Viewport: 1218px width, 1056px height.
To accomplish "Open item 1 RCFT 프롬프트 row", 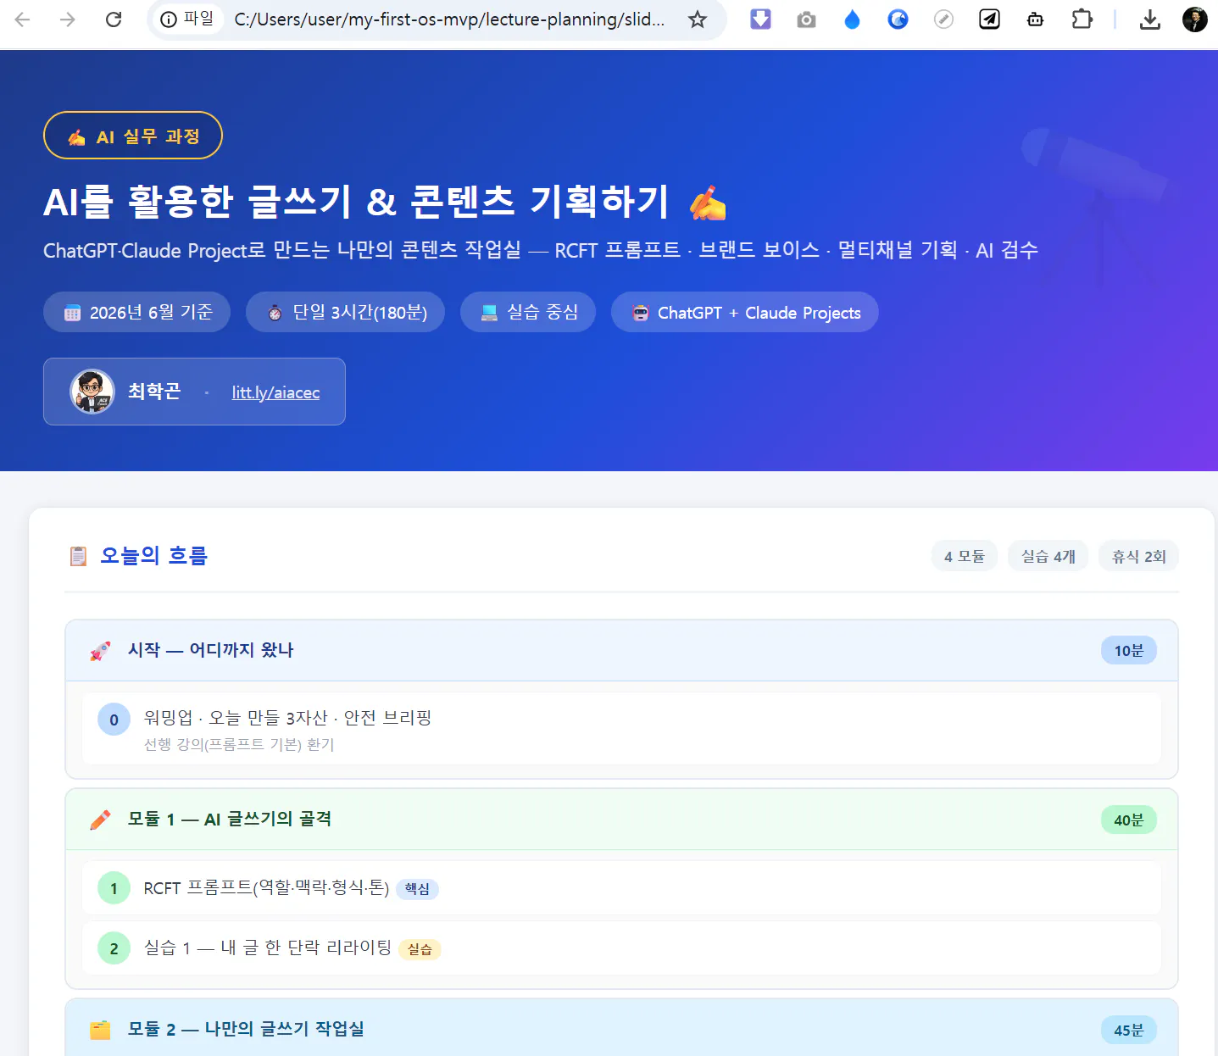I will tap(621, 887).
